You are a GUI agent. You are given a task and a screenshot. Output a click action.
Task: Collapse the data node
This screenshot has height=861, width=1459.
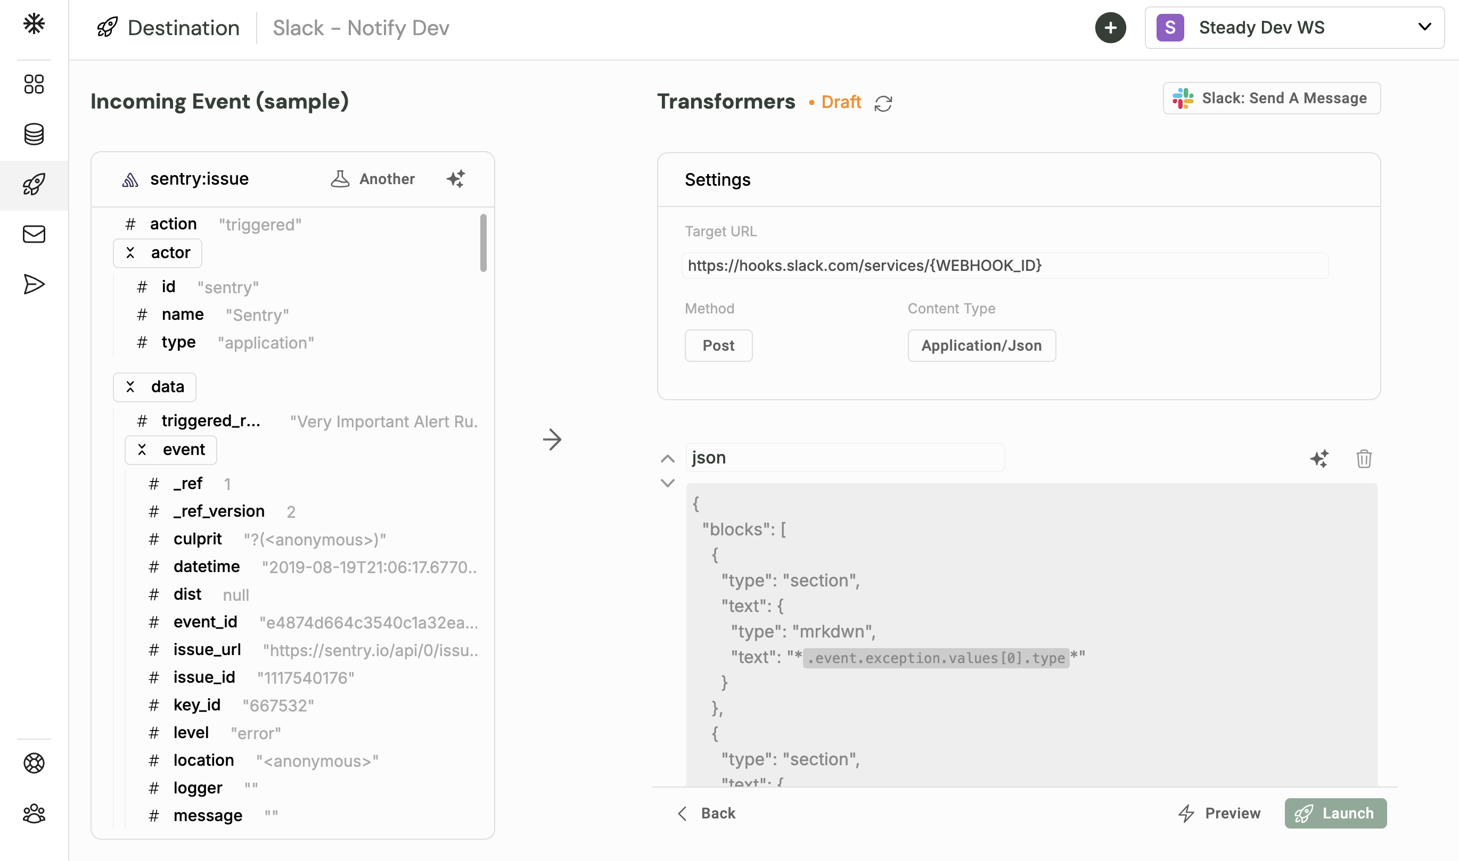(130, 387)
